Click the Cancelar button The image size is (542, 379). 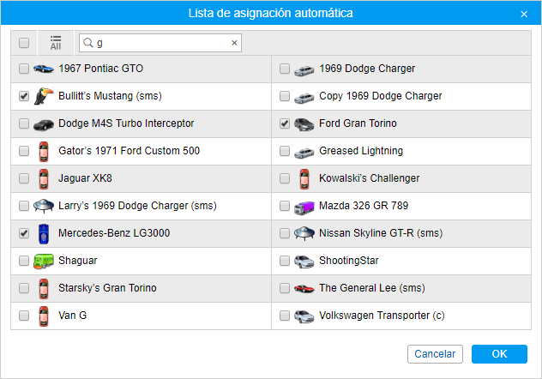point(435,354)
